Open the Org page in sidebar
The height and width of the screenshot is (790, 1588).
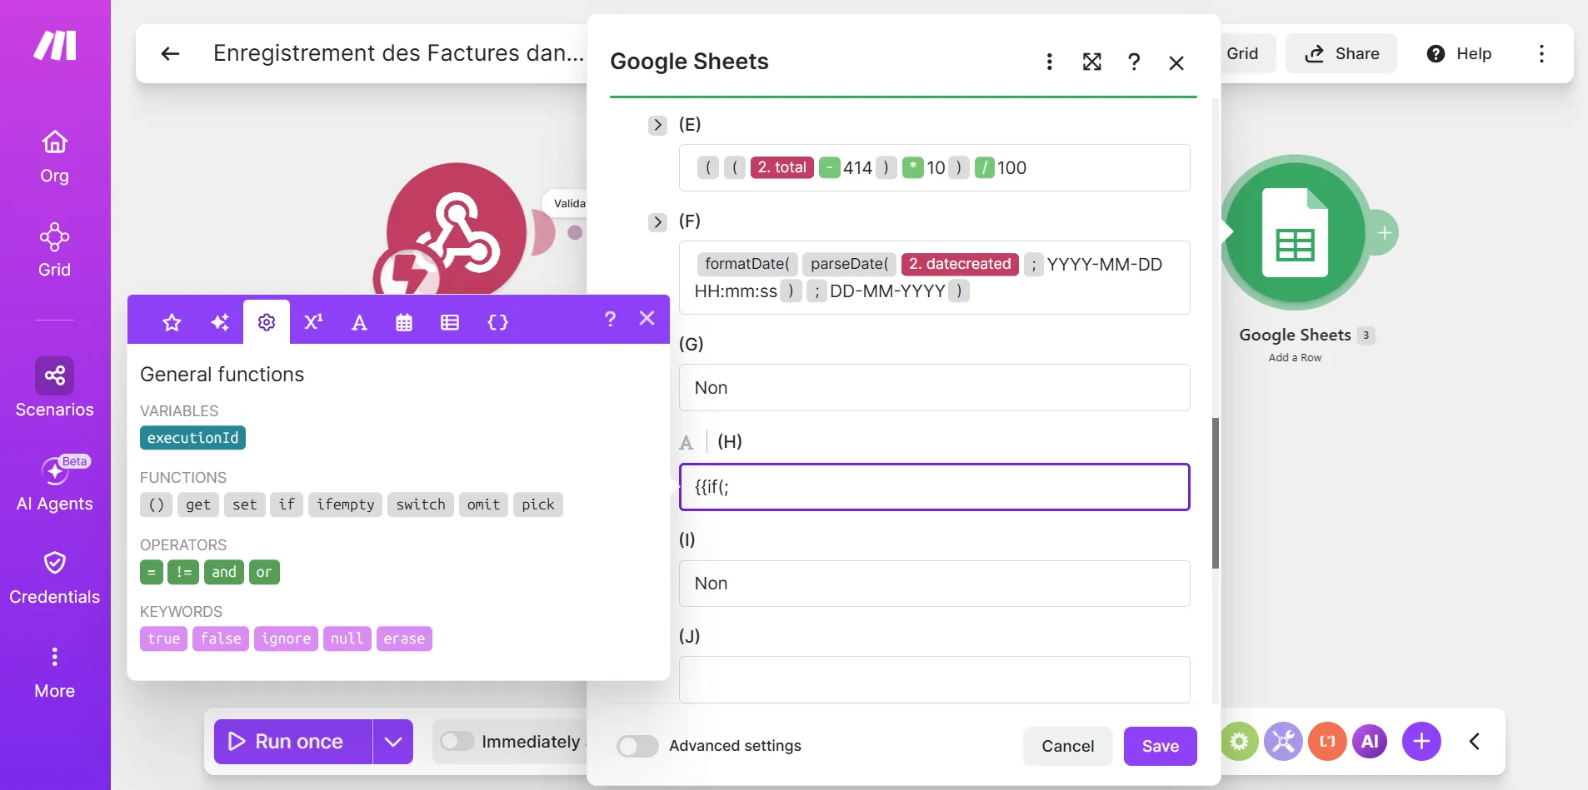coord(55,157)
